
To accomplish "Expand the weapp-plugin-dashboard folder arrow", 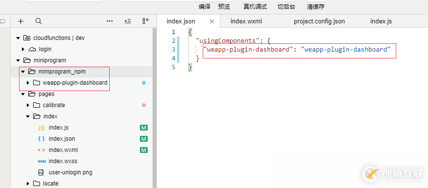I will [28, 83].
